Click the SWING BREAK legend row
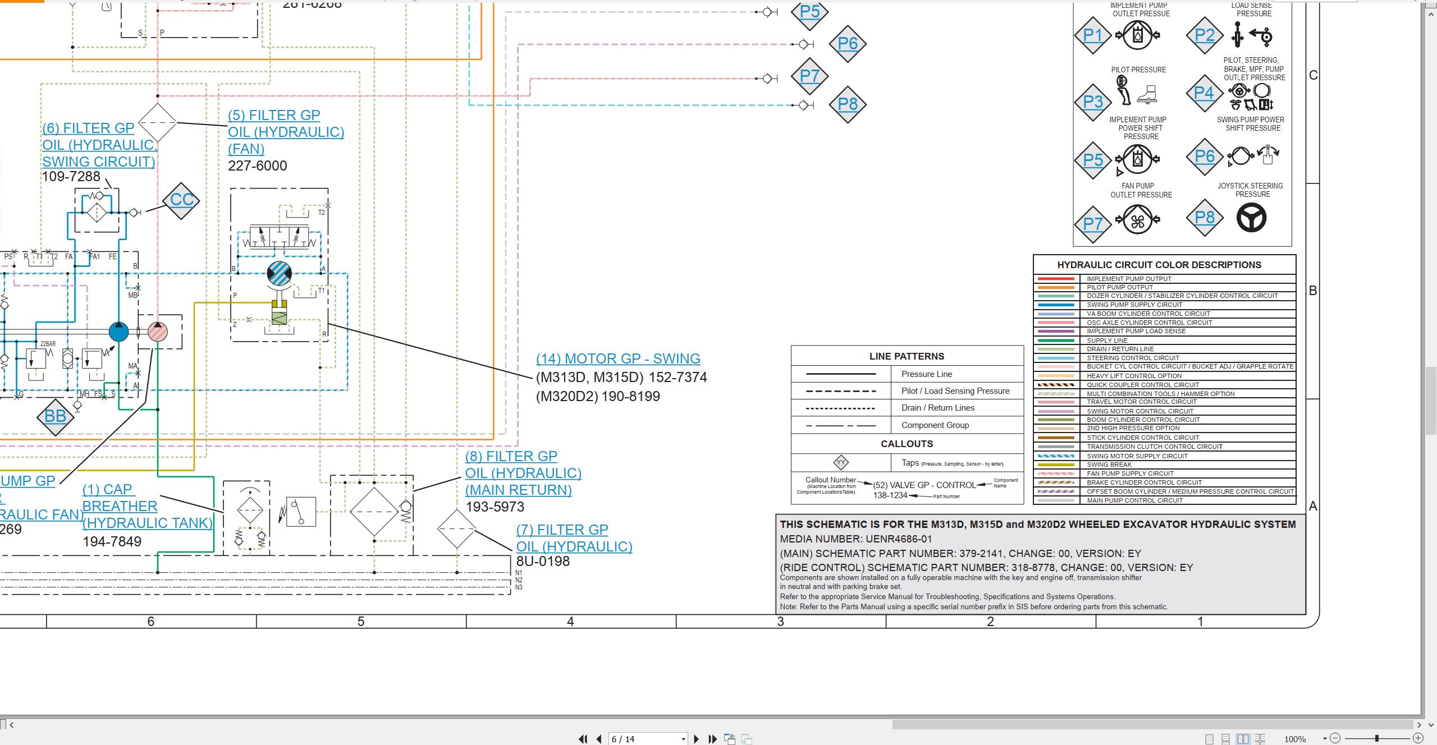The width and height of the screenshot is (1437, 745). 1165,465
